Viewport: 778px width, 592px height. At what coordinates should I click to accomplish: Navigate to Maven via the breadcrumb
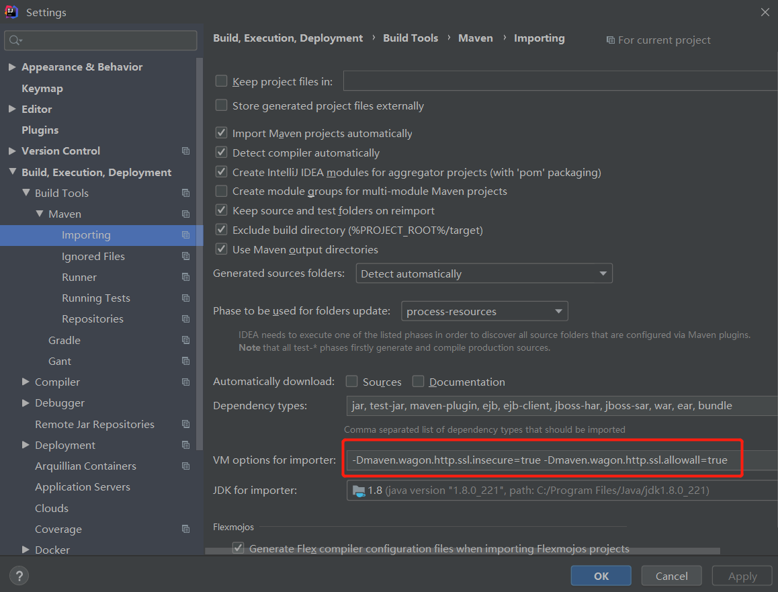coord(475,38)
